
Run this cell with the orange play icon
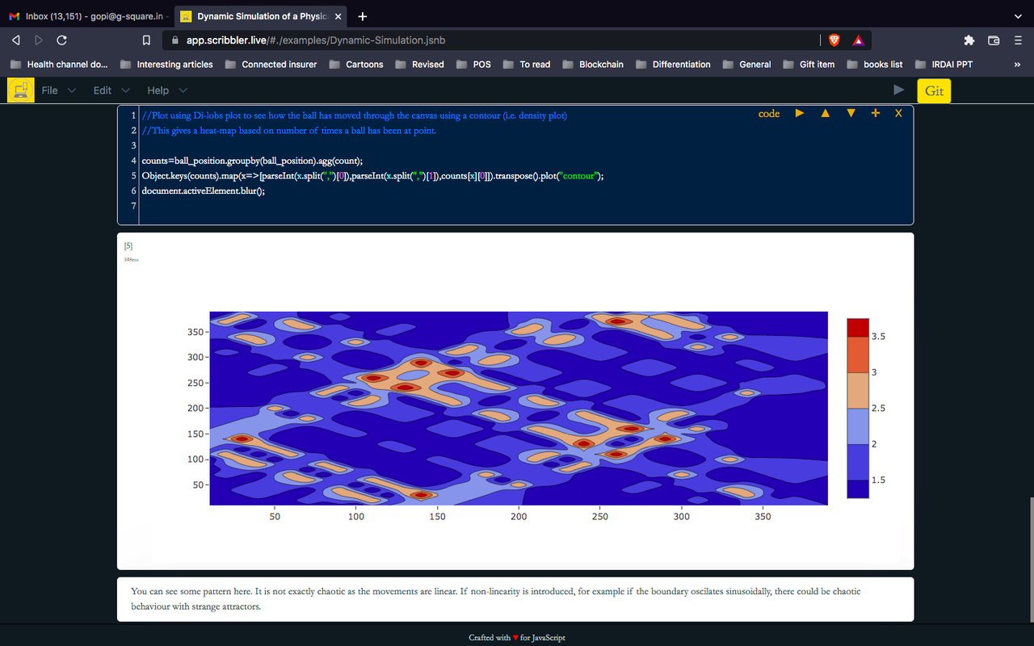pos(800,113)
